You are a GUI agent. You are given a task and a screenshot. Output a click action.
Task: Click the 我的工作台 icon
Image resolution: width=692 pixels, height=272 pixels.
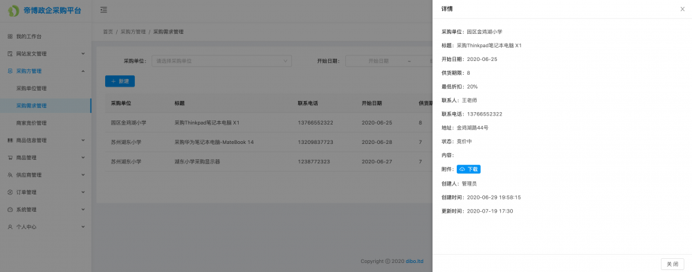10,37
